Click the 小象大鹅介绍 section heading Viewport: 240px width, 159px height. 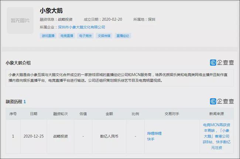18,63
